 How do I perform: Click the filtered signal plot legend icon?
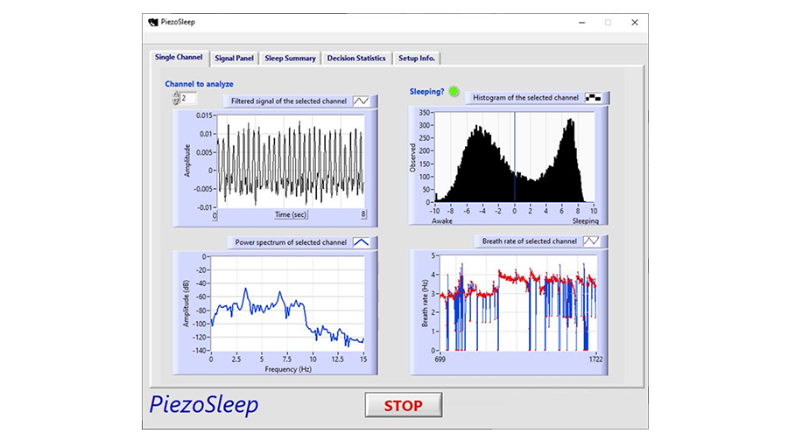pos(362,101)
